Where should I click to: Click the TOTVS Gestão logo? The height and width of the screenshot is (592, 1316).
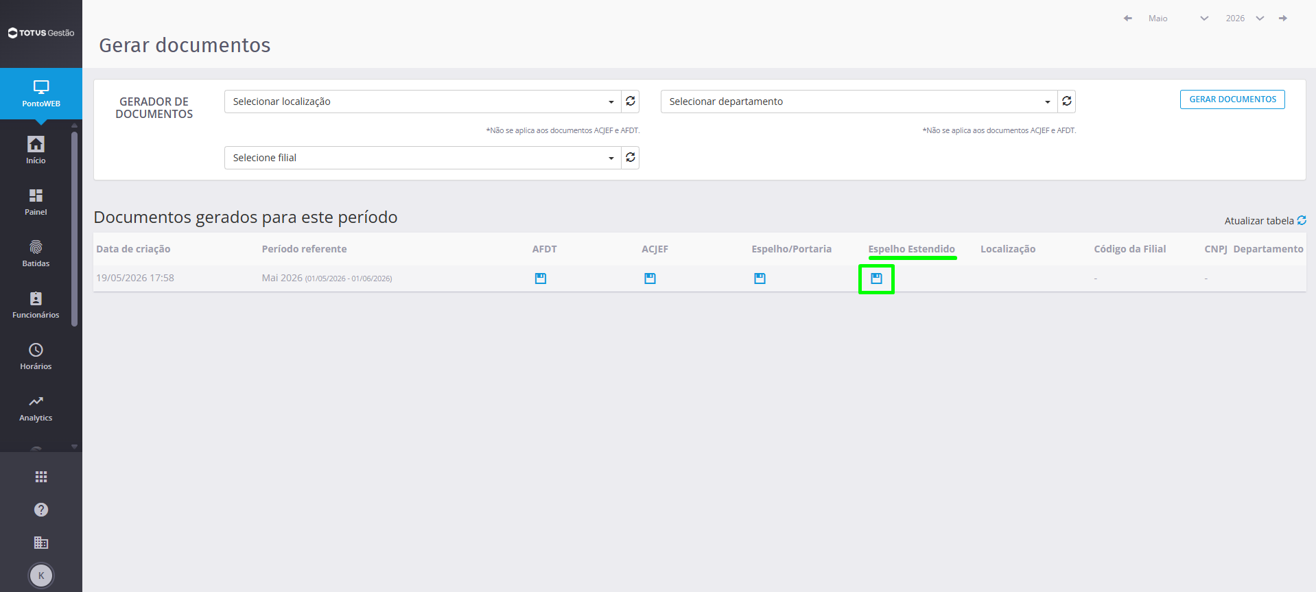41,33
